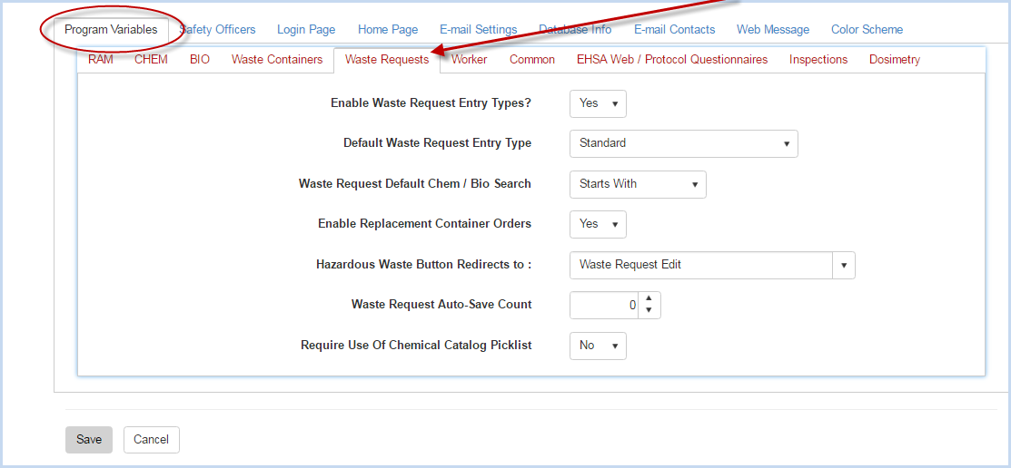Click the Auto-Save Count number field
Viewport: 1011px width, 468px height.
pos(604,305)
